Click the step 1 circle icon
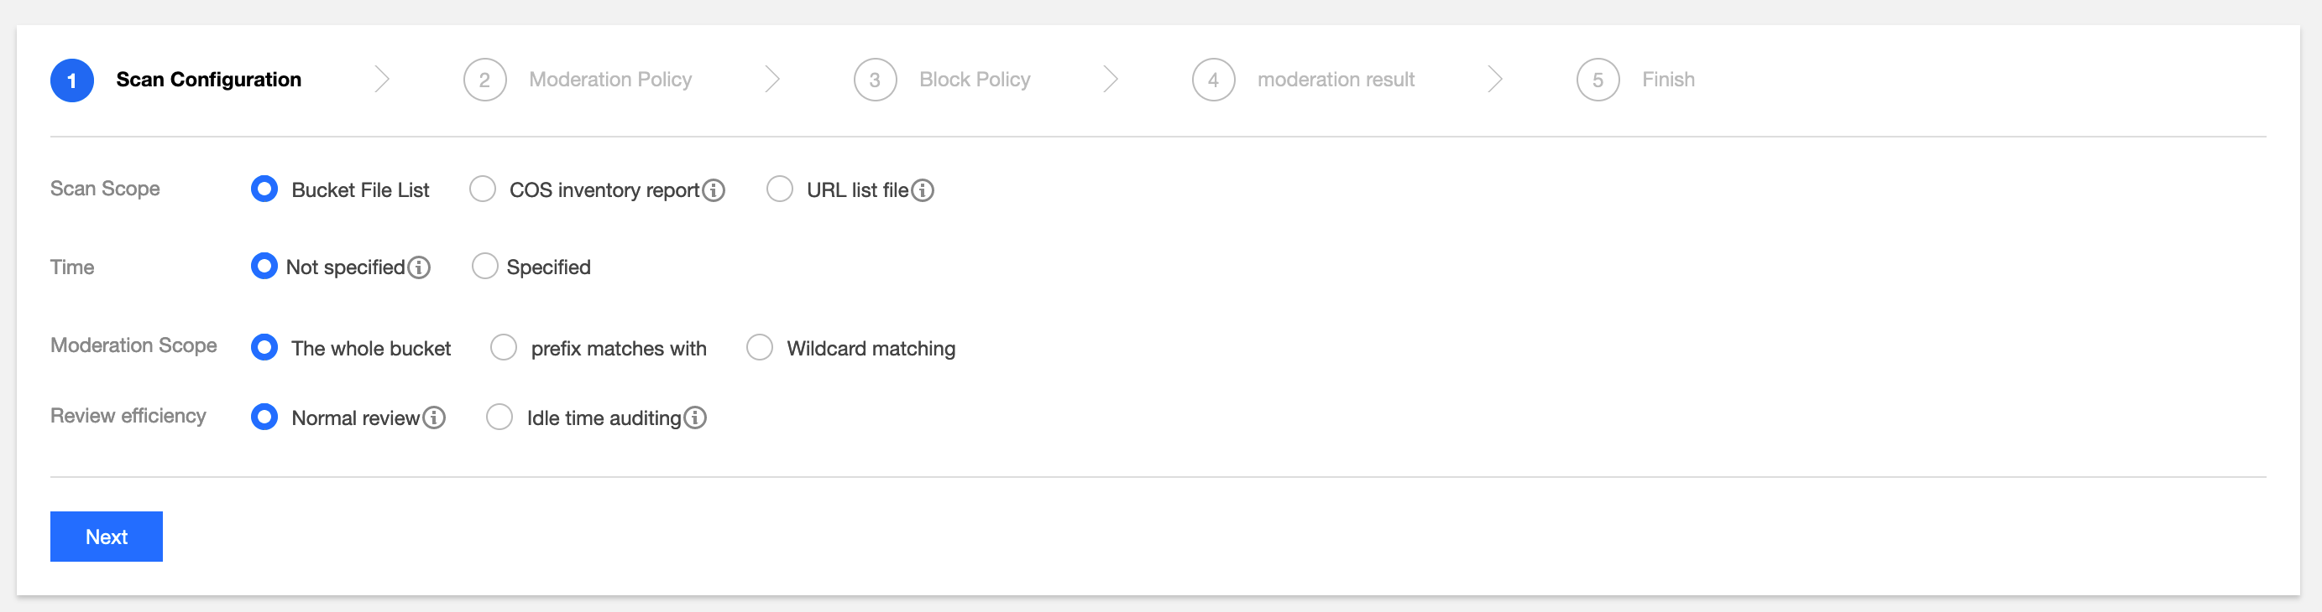Screen dimensions: 2322x612 coord(72,80)
